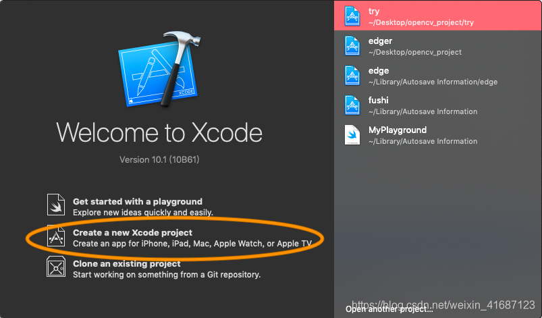Click the 'Version 10.1 (10B61)' label
Viewport: 542px width, 318px height.
pos(159,160)
